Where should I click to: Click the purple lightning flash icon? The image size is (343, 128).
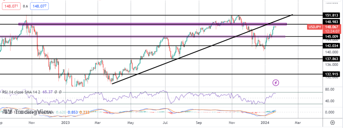point(276,83)
